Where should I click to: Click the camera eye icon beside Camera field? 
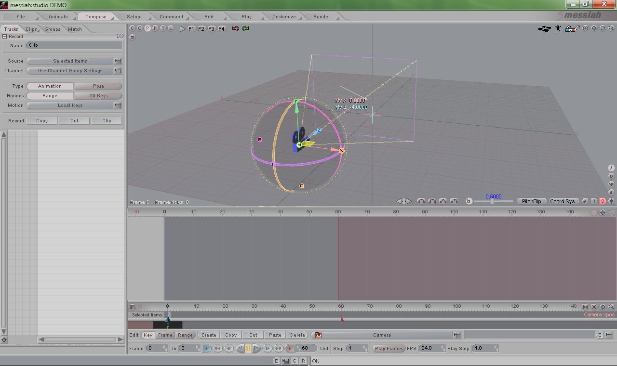click(318, 335)
